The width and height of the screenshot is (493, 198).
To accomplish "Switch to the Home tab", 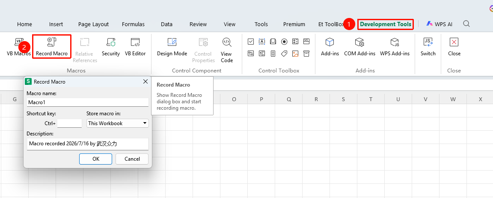I will click(24, 24).
